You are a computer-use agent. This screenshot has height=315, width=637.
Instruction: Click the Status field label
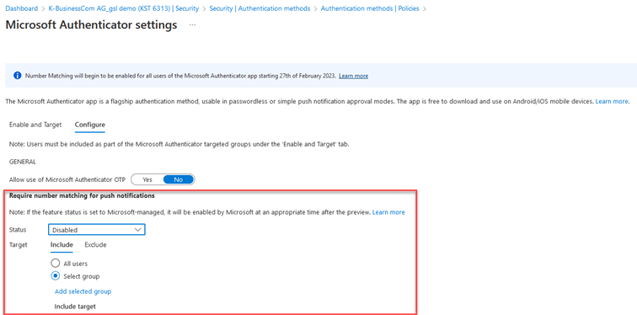[x=18, y=230]
